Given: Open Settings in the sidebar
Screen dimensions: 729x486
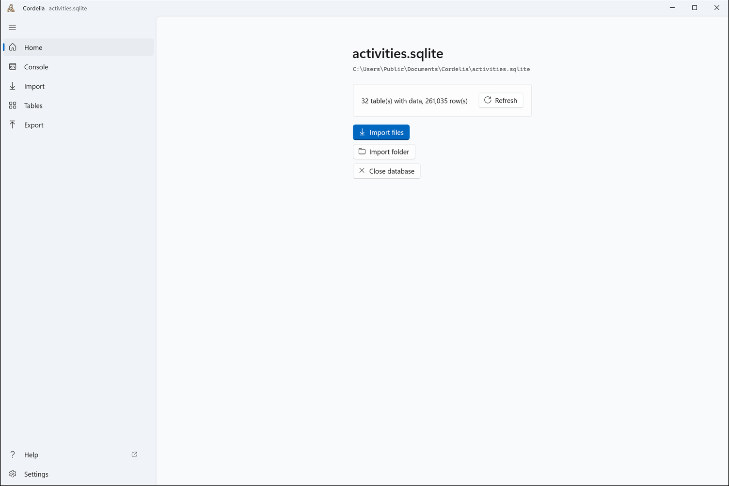Looking at the screenshot, I should click(x=78, y=474).
